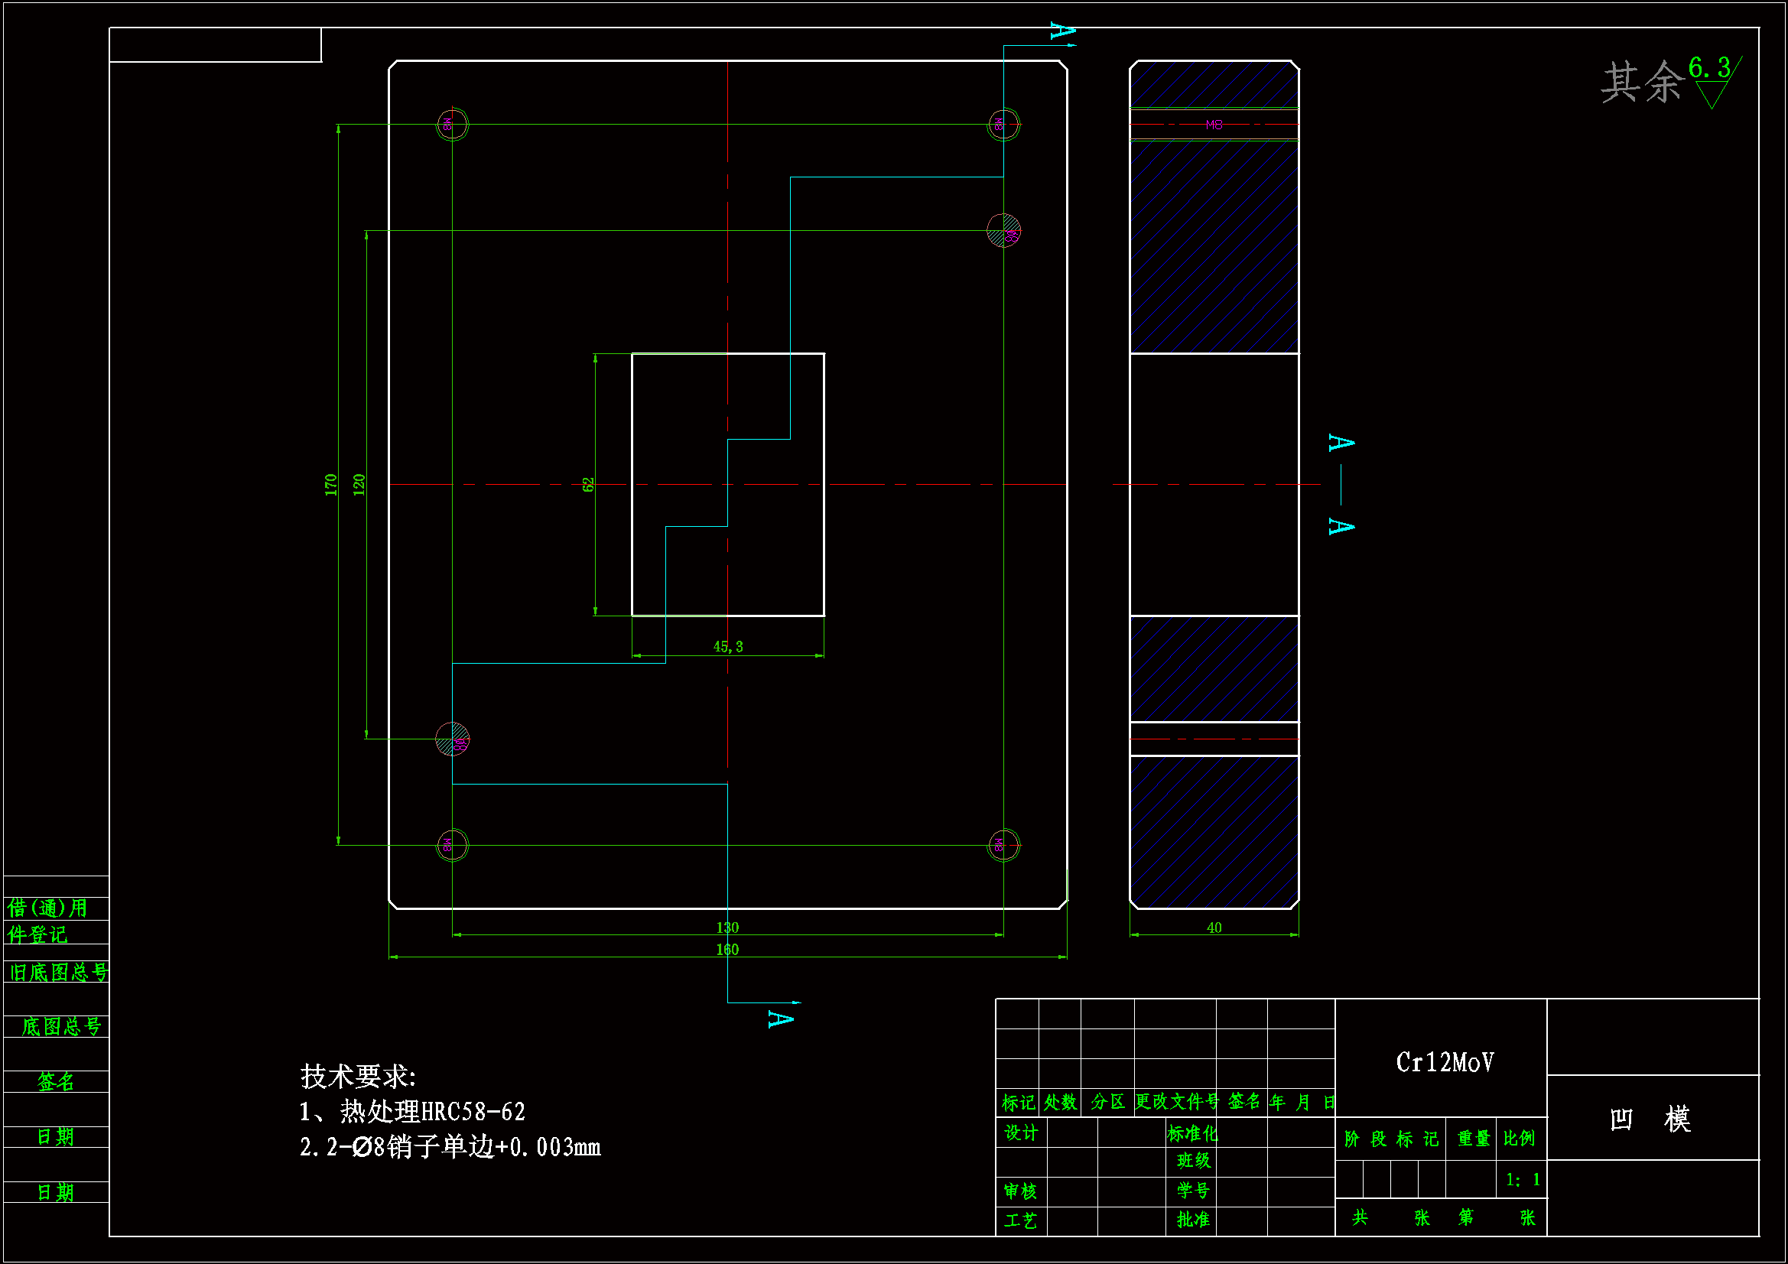1788x1264 pixels.
Task: Select the 凹模 part name cell
Action: (x=1650, y=1119)
